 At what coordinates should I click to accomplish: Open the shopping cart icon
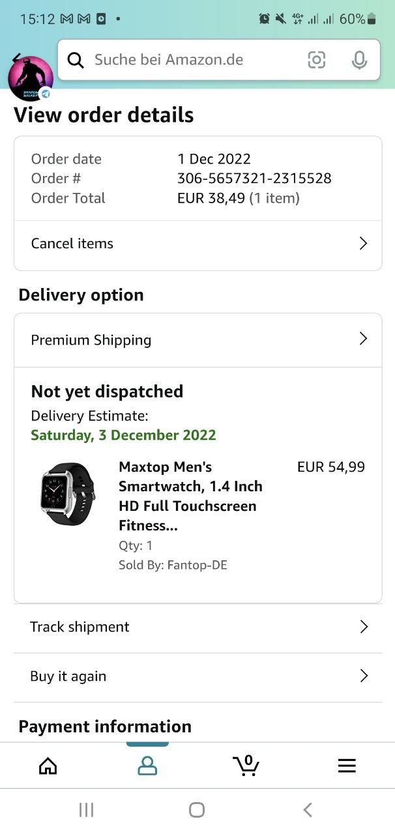(x=246, y=766)
